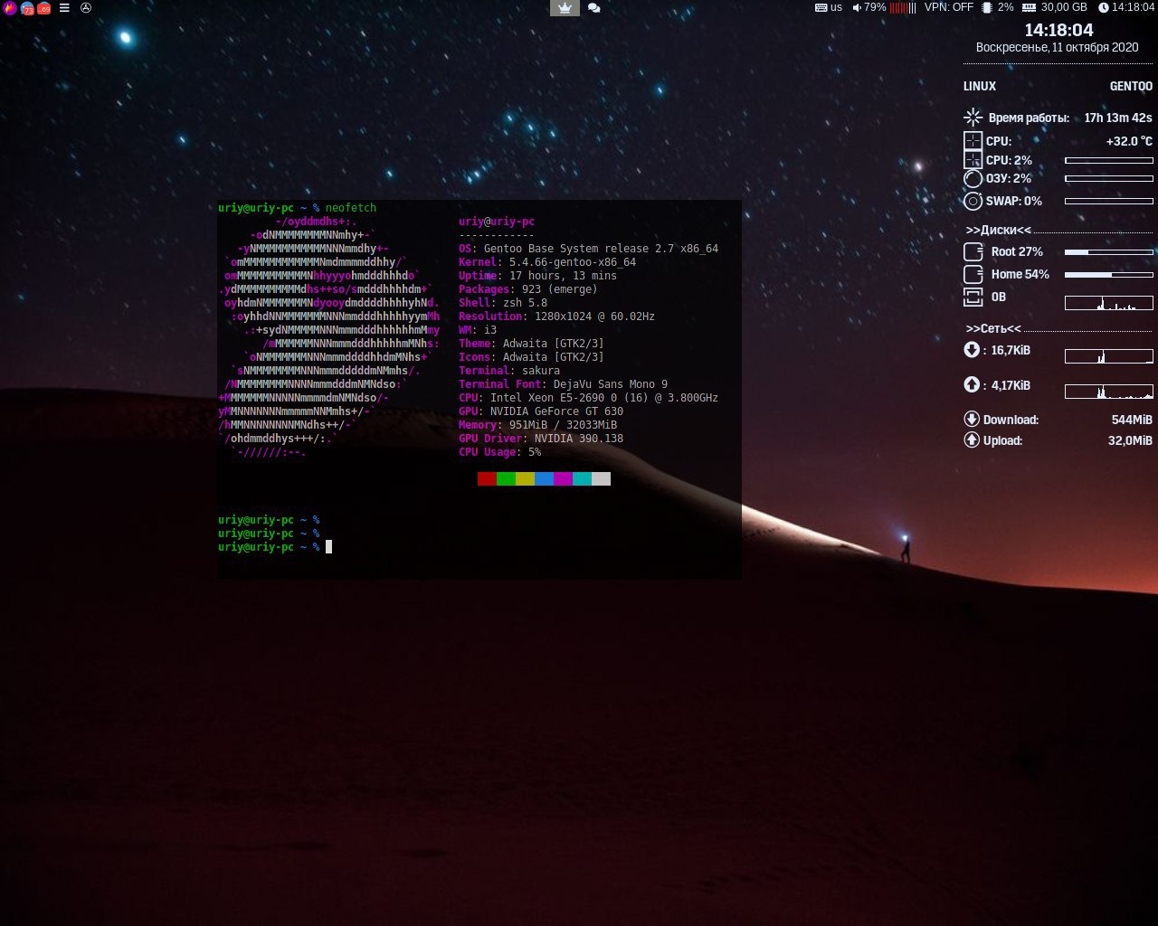Click the CPU line Intel Xeon E5-2690
Screen dimensions: 1158x926
[x=588, y=398]
